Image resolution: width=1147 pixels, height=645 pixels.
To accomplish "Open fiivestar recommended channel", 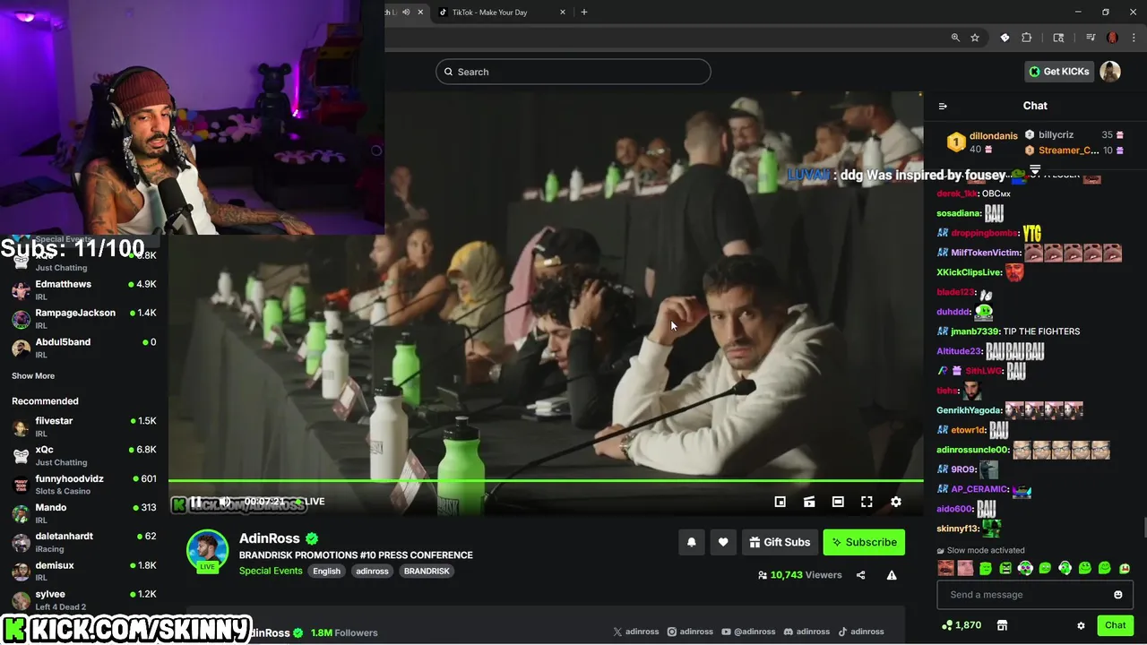I will 84,426.
